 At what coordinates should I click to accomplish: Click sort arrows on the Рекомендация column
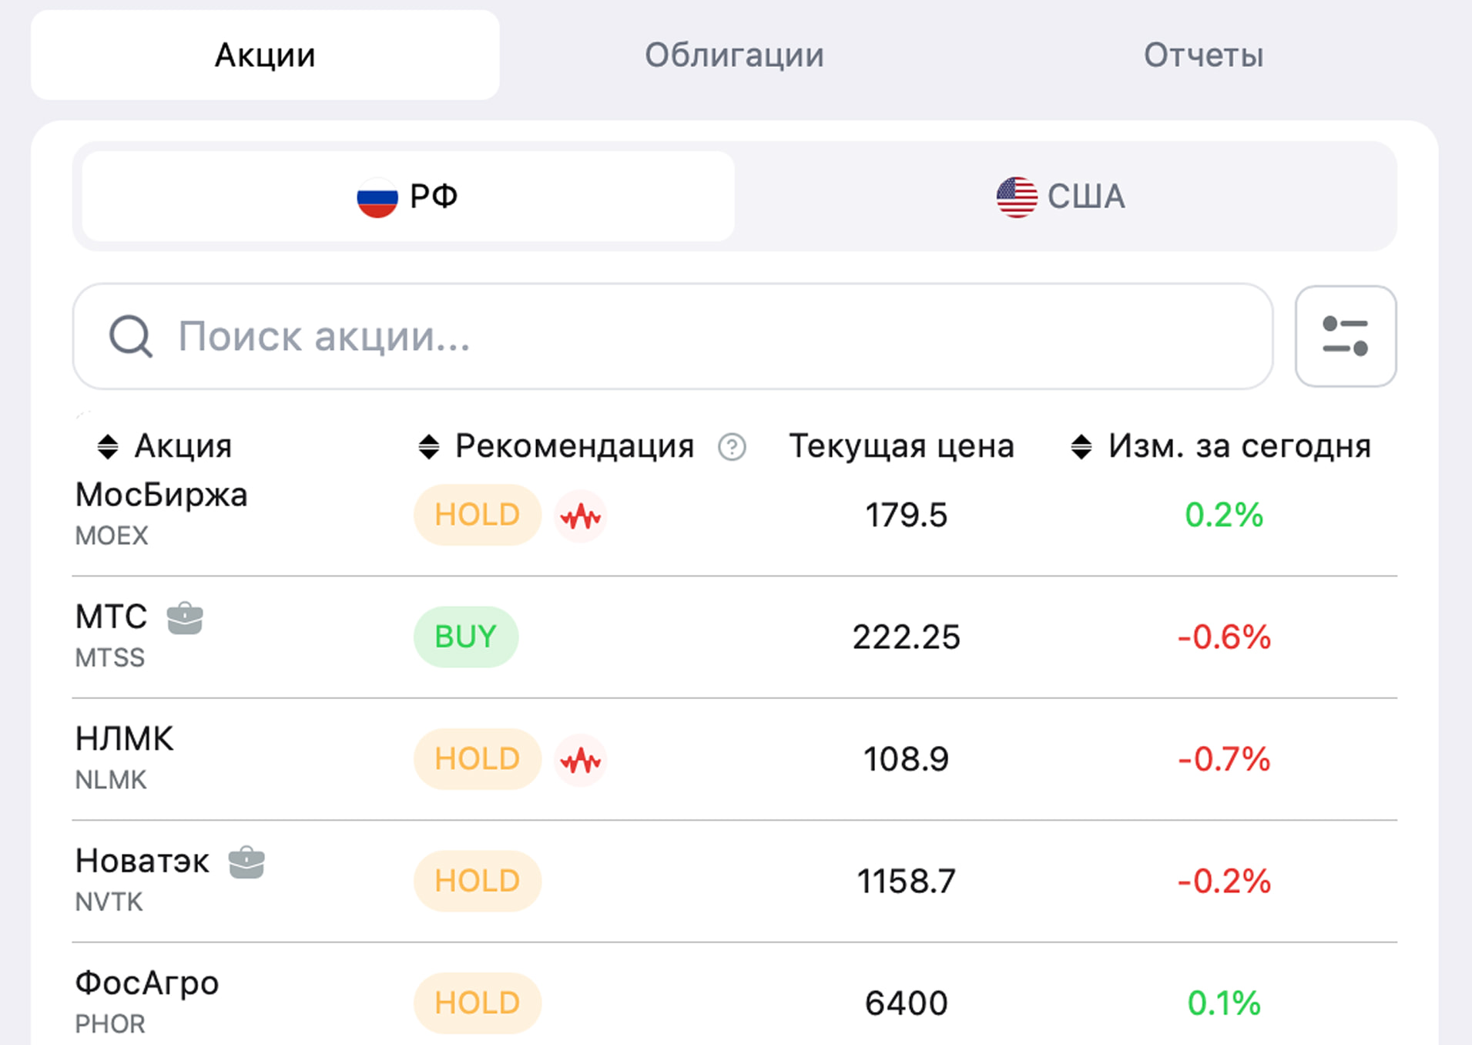point(429,445)
